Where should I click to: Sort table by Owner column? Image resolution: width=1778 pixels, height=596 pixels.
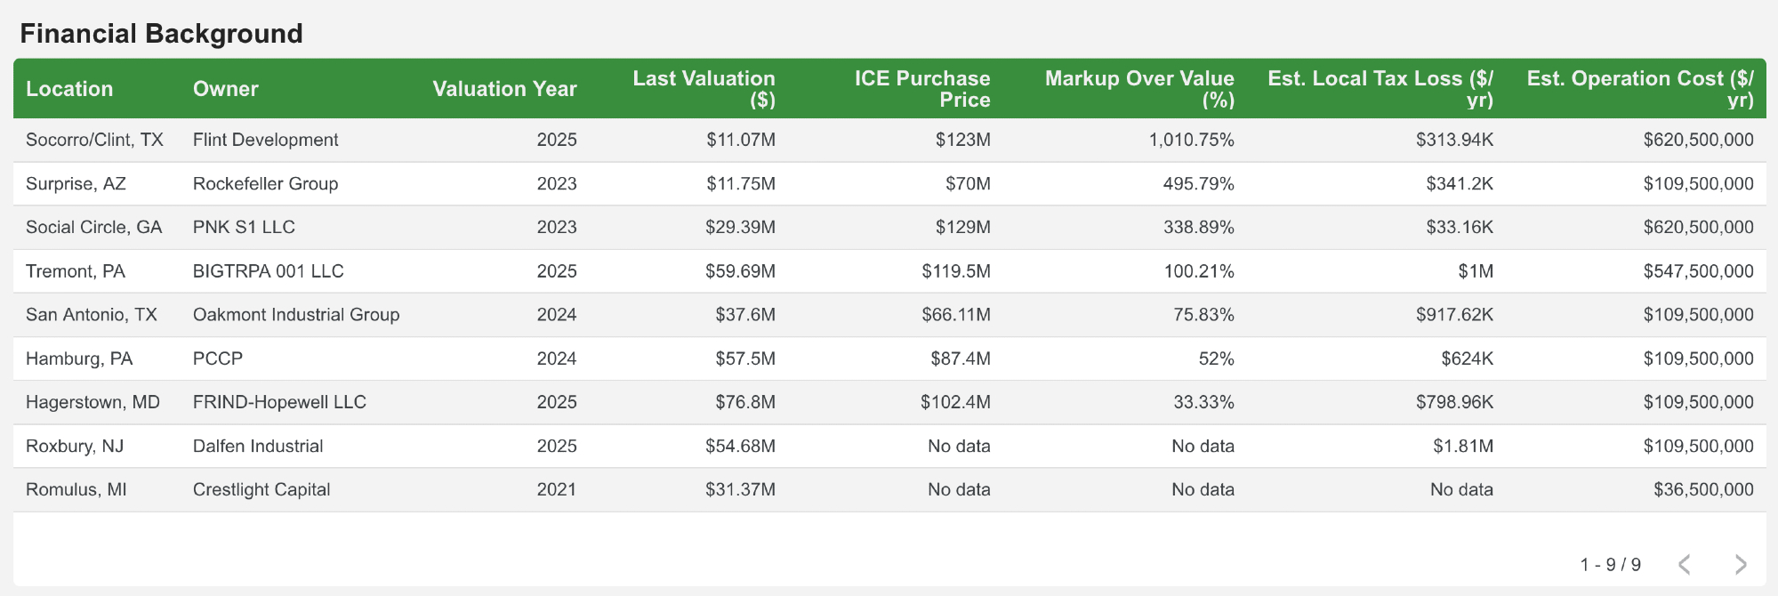[x=226, y=89]
